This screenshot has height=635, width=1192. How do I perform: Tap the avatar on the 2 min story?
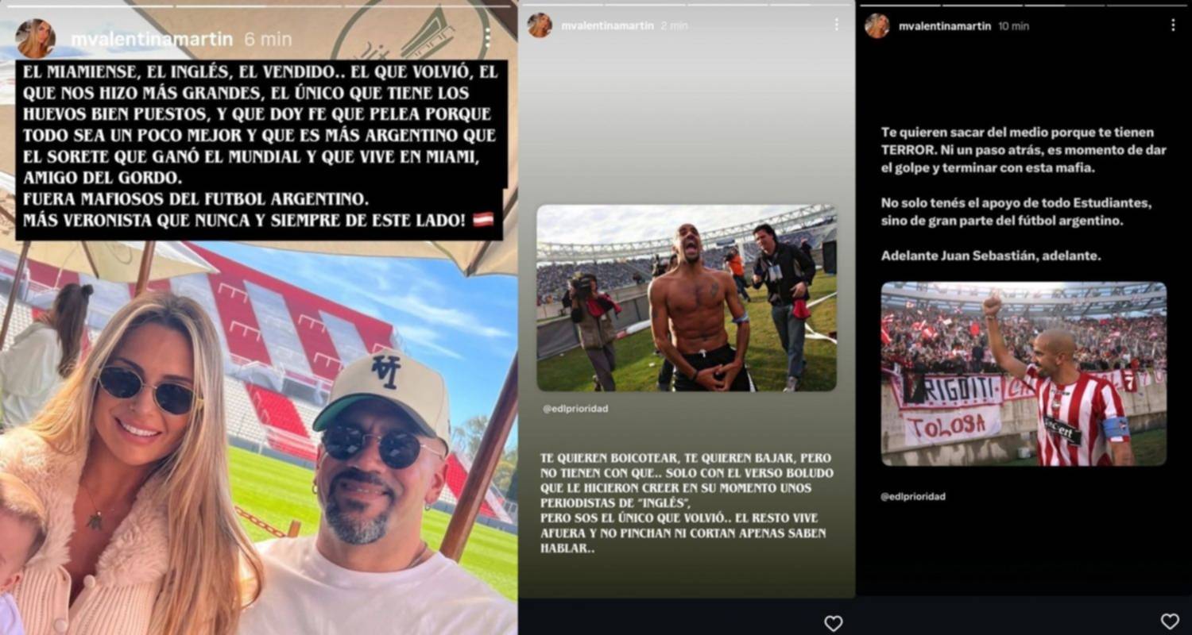click(x=540, y=25)
